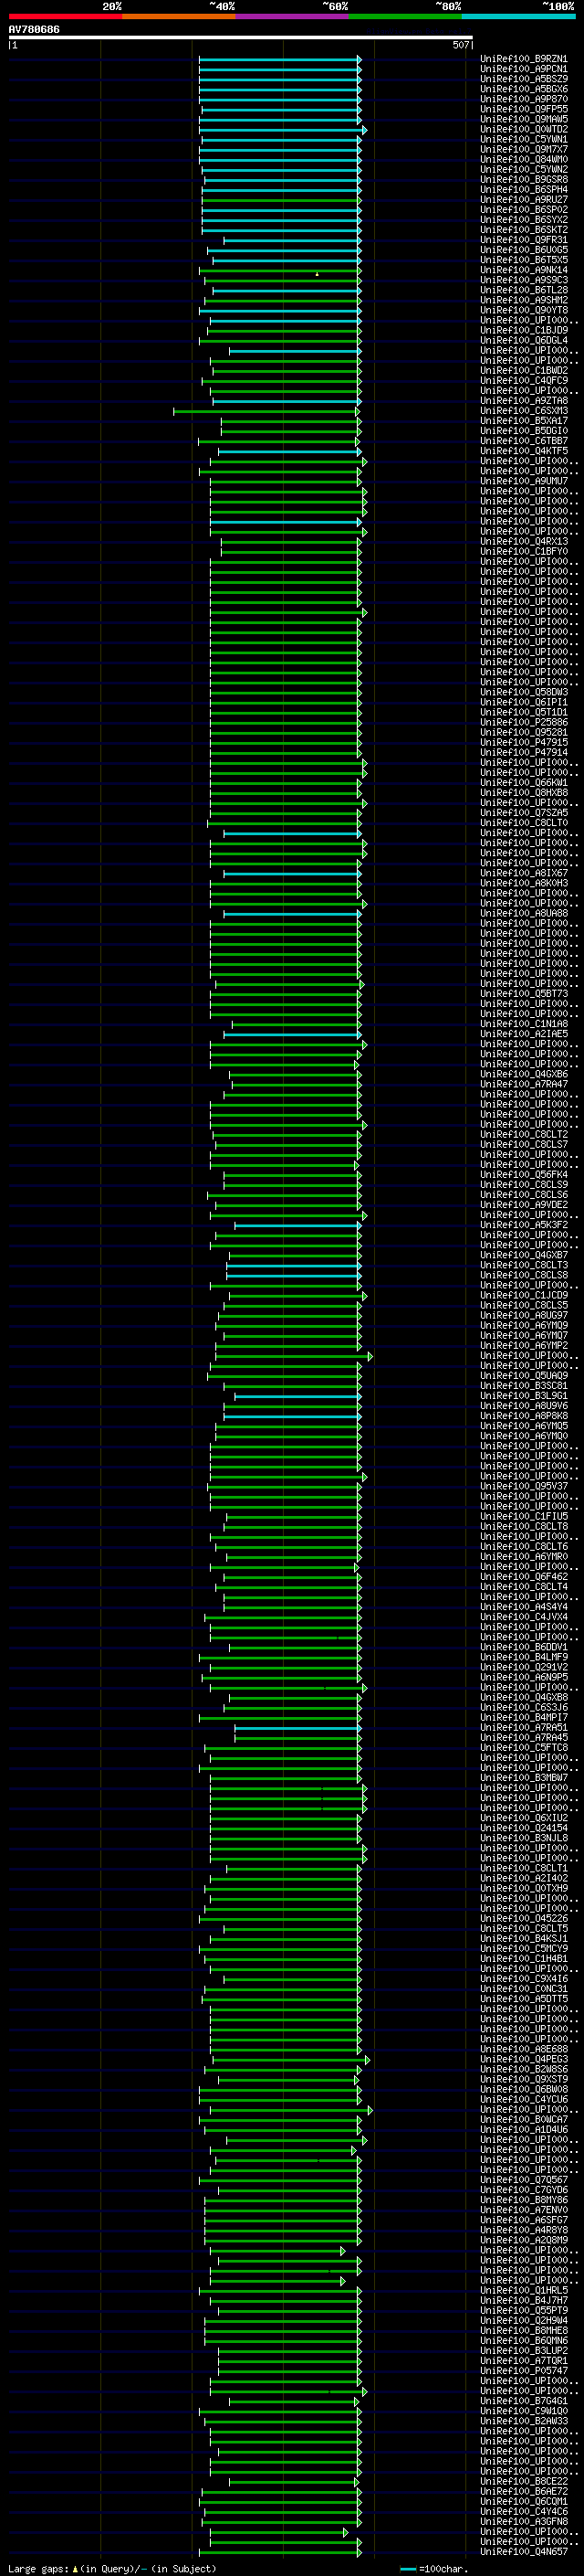Select the UniRef100_B6SKT2 label

[523, 230]
